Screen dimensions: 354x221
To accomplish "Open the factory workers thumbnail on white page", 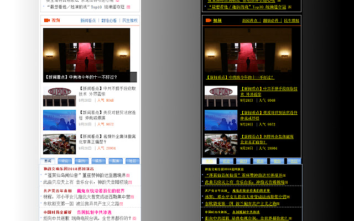I will click(x=60, y=144).
